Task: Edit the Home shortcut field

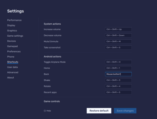Action: pos(118,68)
